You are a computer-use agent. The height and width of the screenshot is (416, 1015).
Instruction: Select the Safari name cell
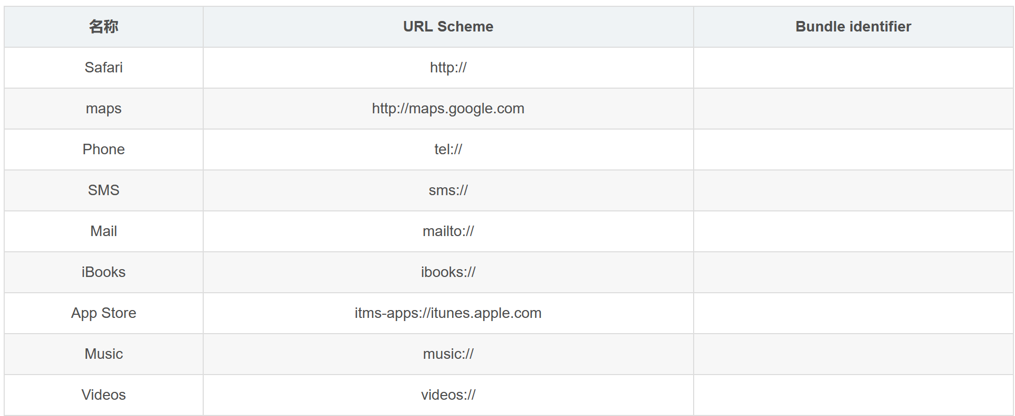[103, 68]
